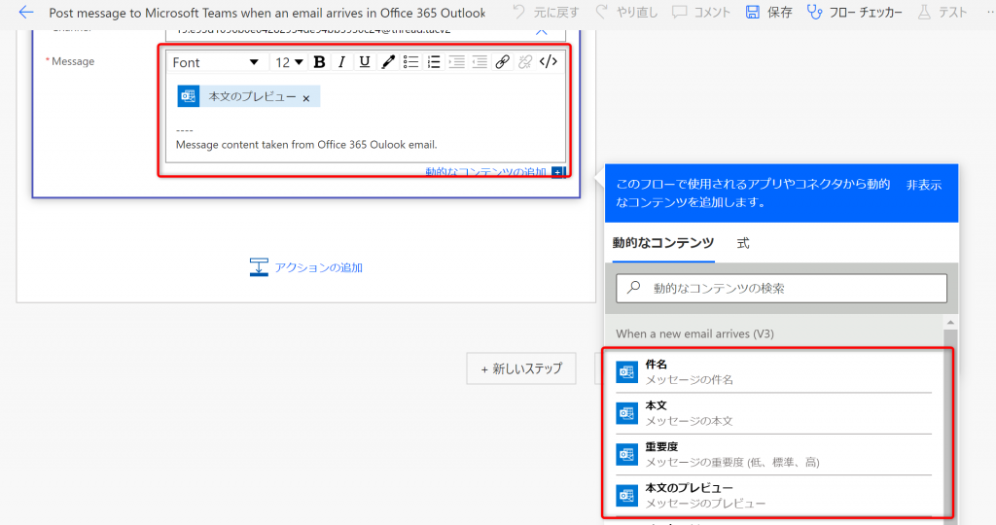Insert 本文のプレビュー from the list
Viewport: 996px width, 525px height.
(773, 495)
